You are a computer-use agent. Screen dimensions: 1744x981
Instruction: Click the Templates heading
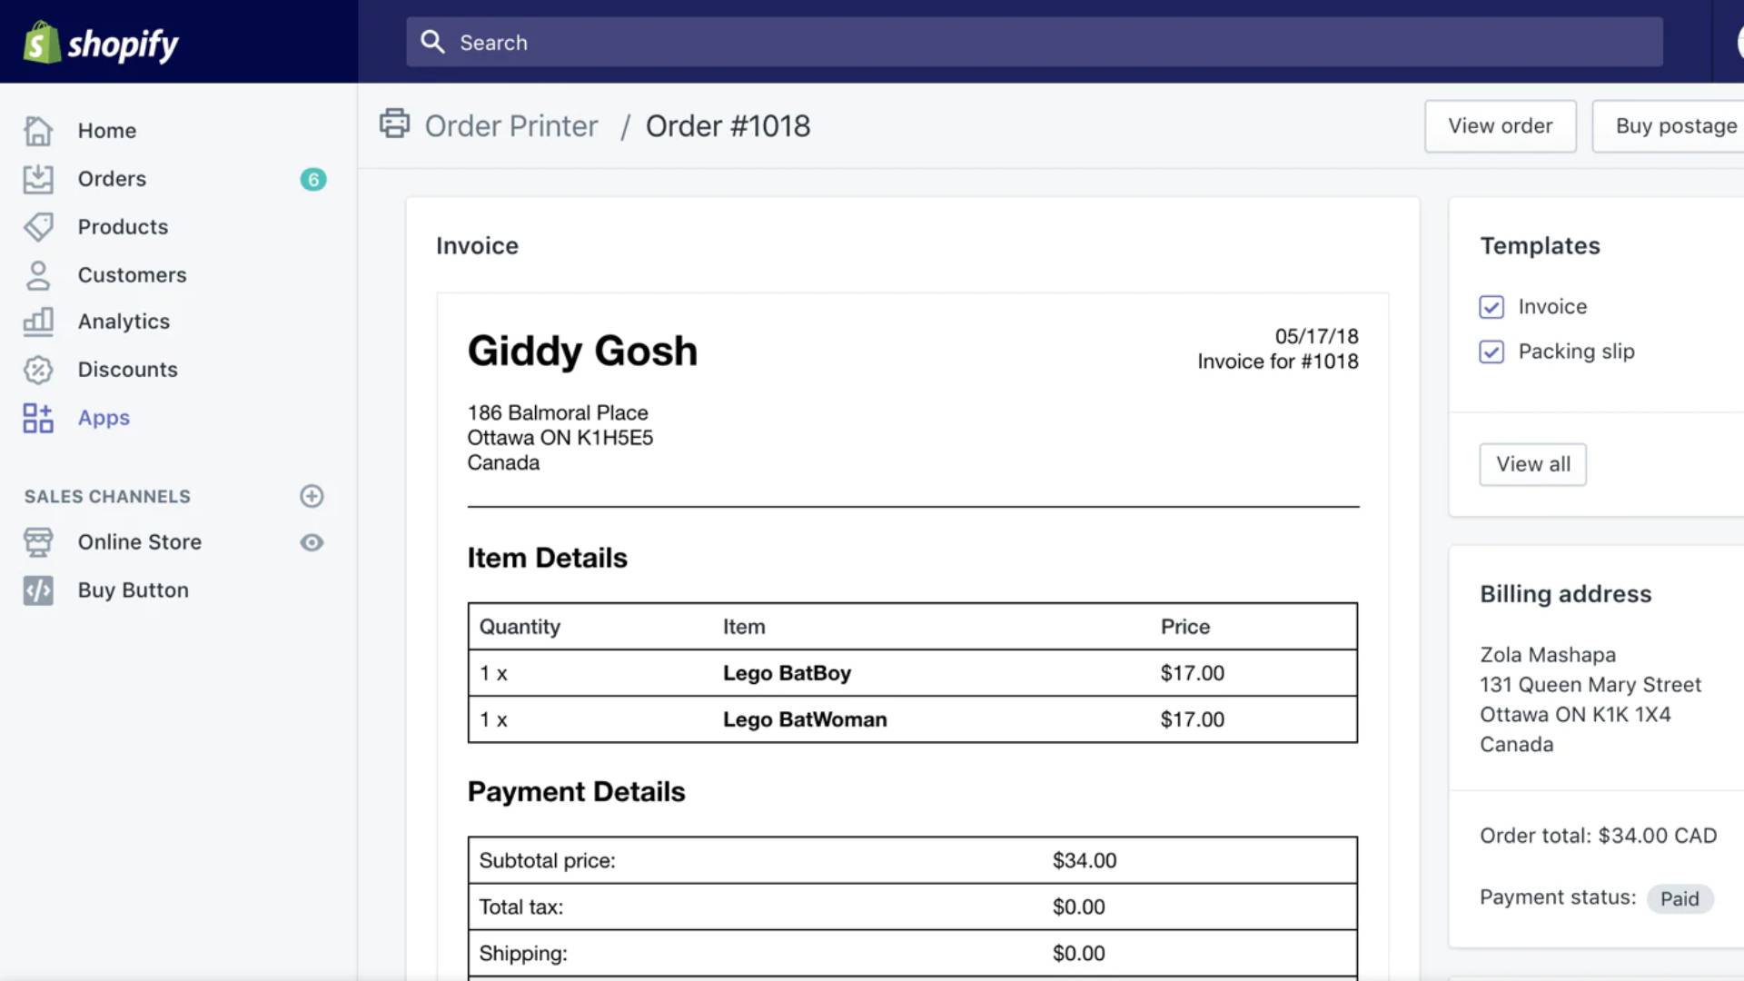pos(1540,246)
